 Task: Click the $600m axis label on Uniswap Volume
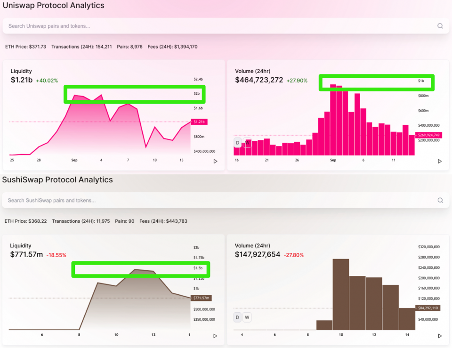tap(423, 111)
